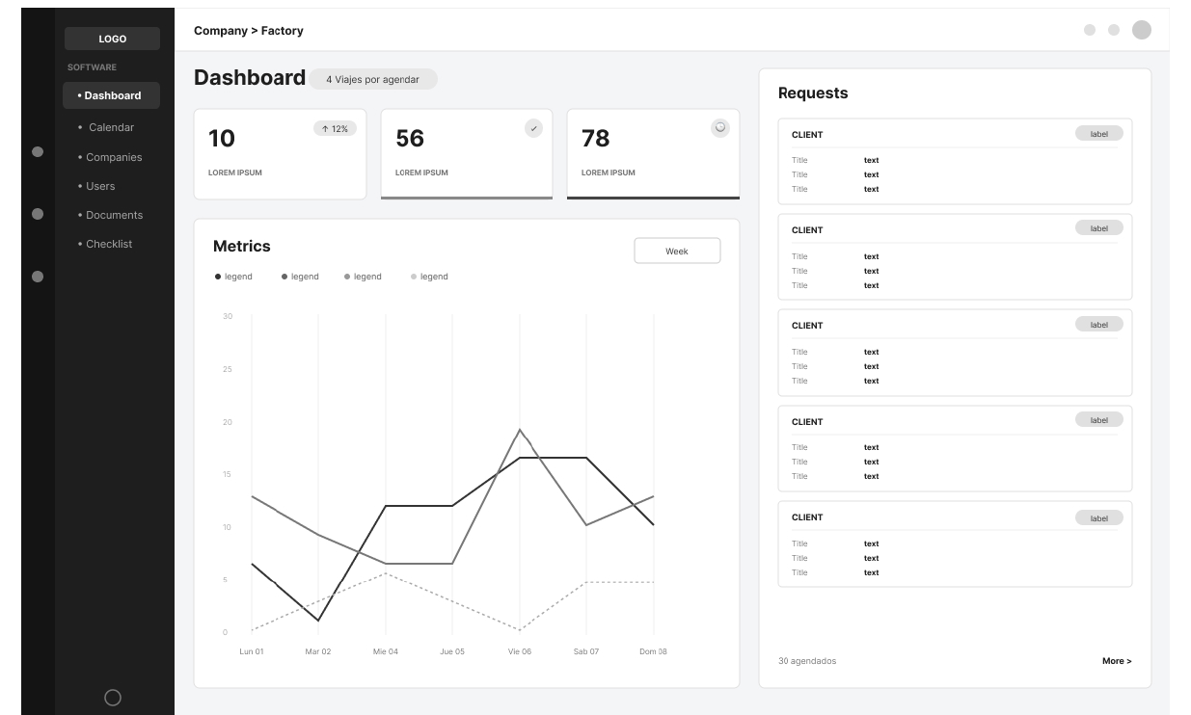Open the 56 LOREM IPSUM stat card

(467, 154)
